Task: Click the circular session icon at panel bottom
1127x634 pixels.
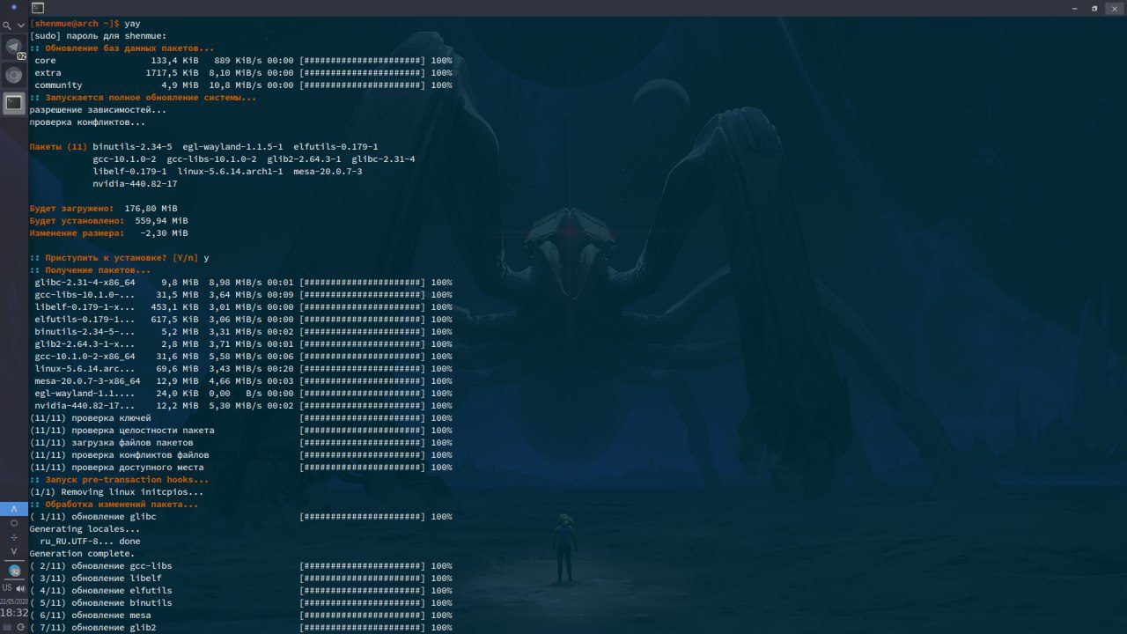Action: (20, 627)
